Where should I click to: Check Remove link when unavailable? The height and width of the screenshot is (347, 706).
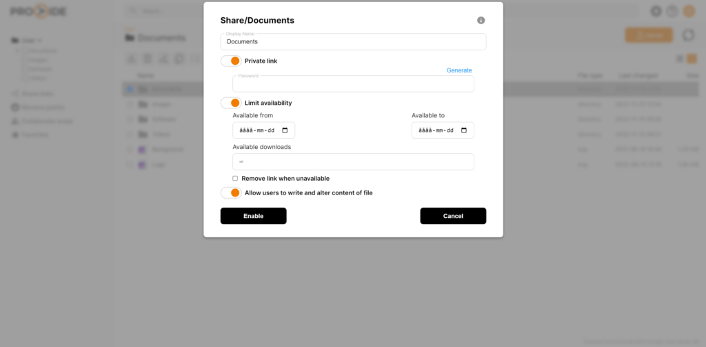tap(235, 178)
